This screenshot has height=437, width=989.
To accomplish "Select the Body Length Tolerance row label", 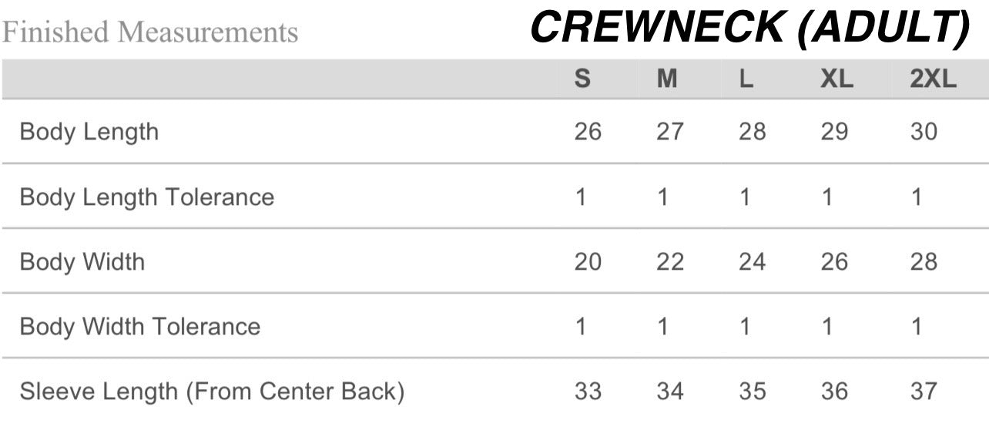I will pyautogui.click(x=147, y=197).
